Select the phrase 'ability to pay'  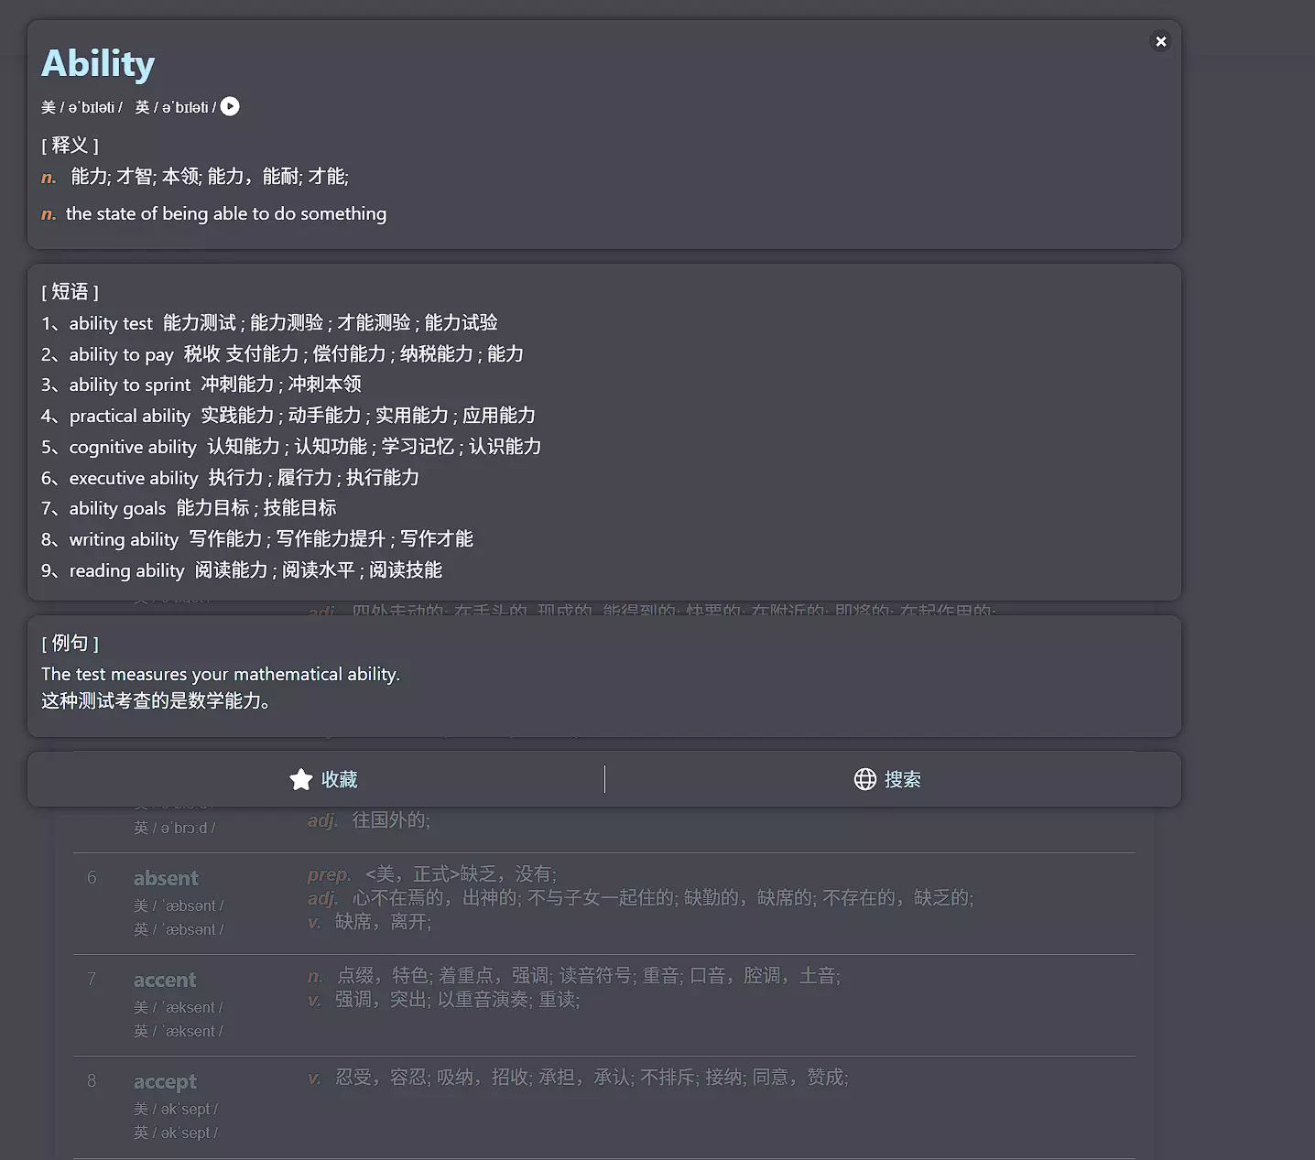121,354
